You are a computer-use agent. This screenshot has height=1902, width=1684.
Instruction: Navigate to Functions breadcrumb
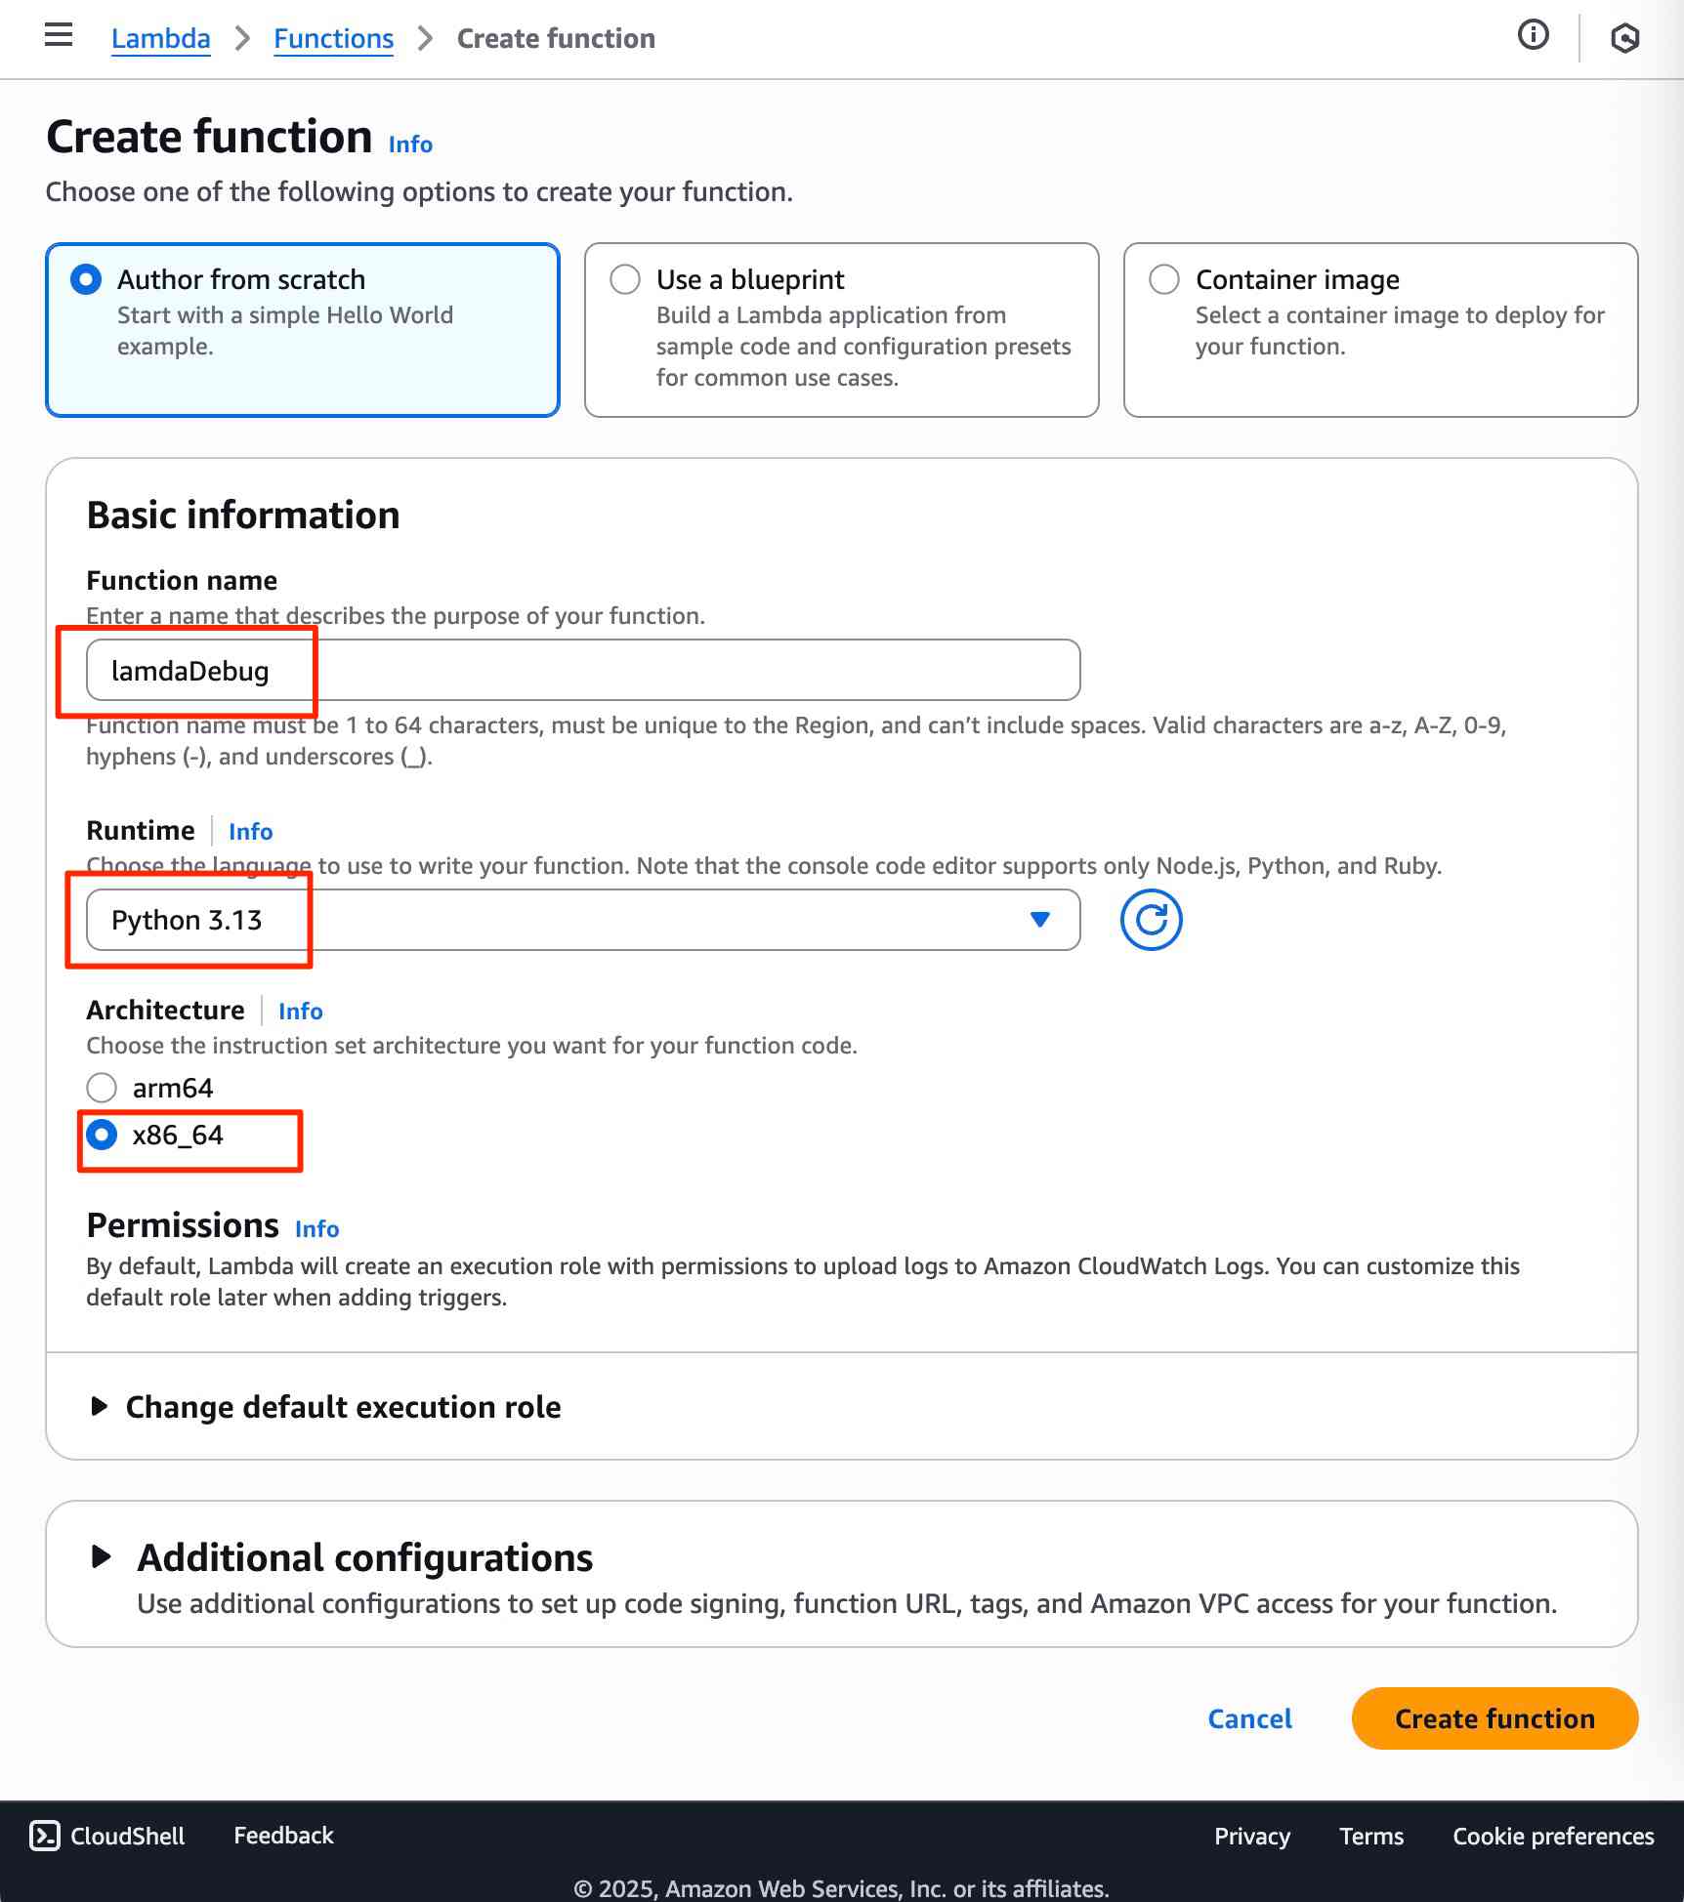(333, 39)
